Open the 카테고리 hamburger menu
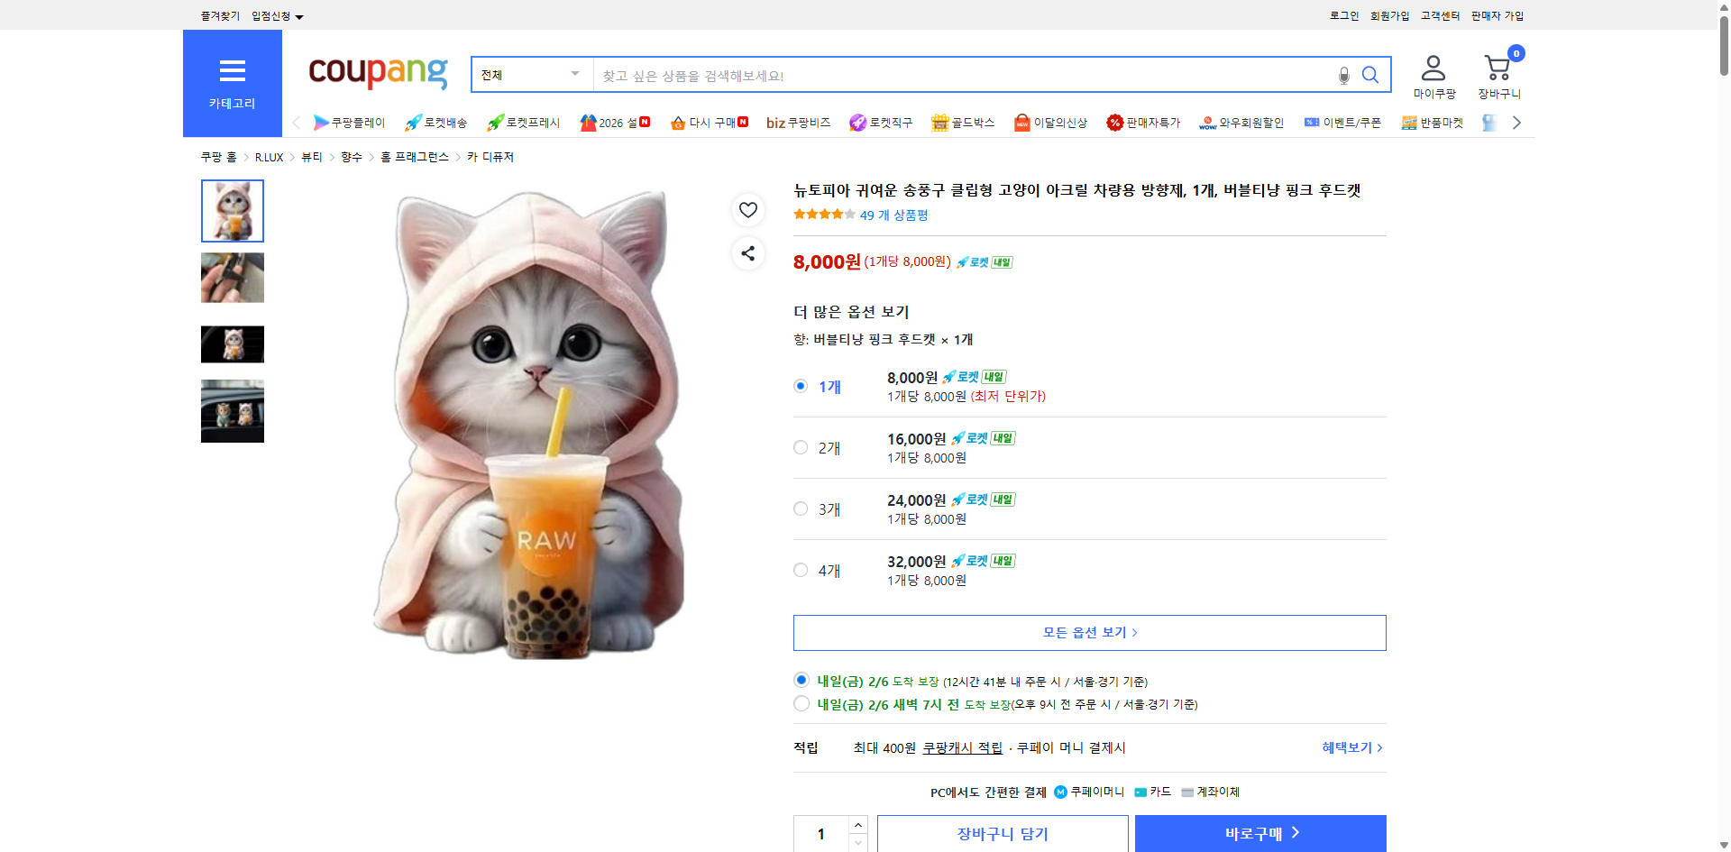This screenshot has width=1731, height=852. (x=233, y=70)
